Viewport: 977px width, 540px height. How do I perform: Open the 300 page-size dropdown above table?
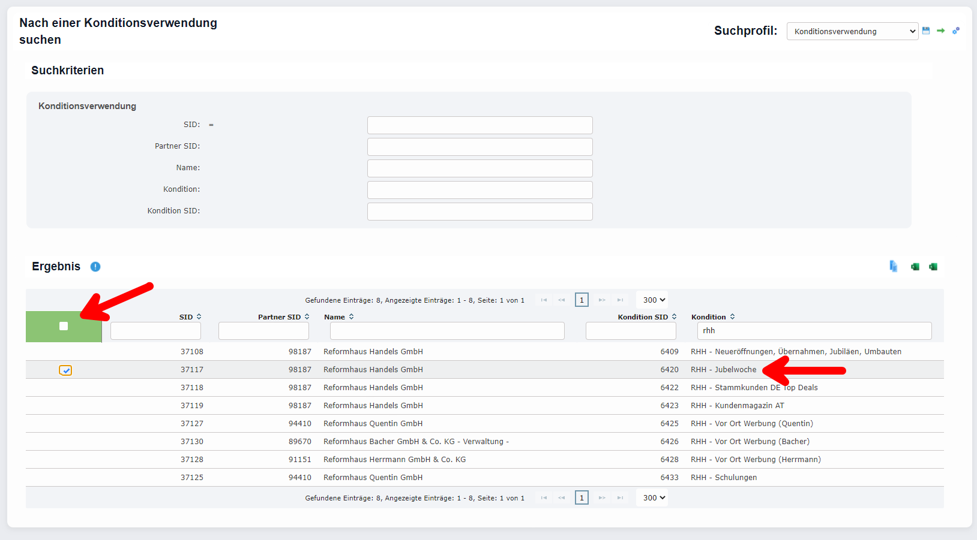654,300
